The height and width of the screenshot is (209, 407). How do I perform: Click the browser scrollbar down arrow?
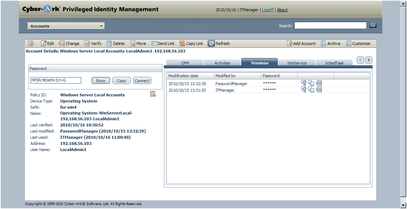click(403, 205)
